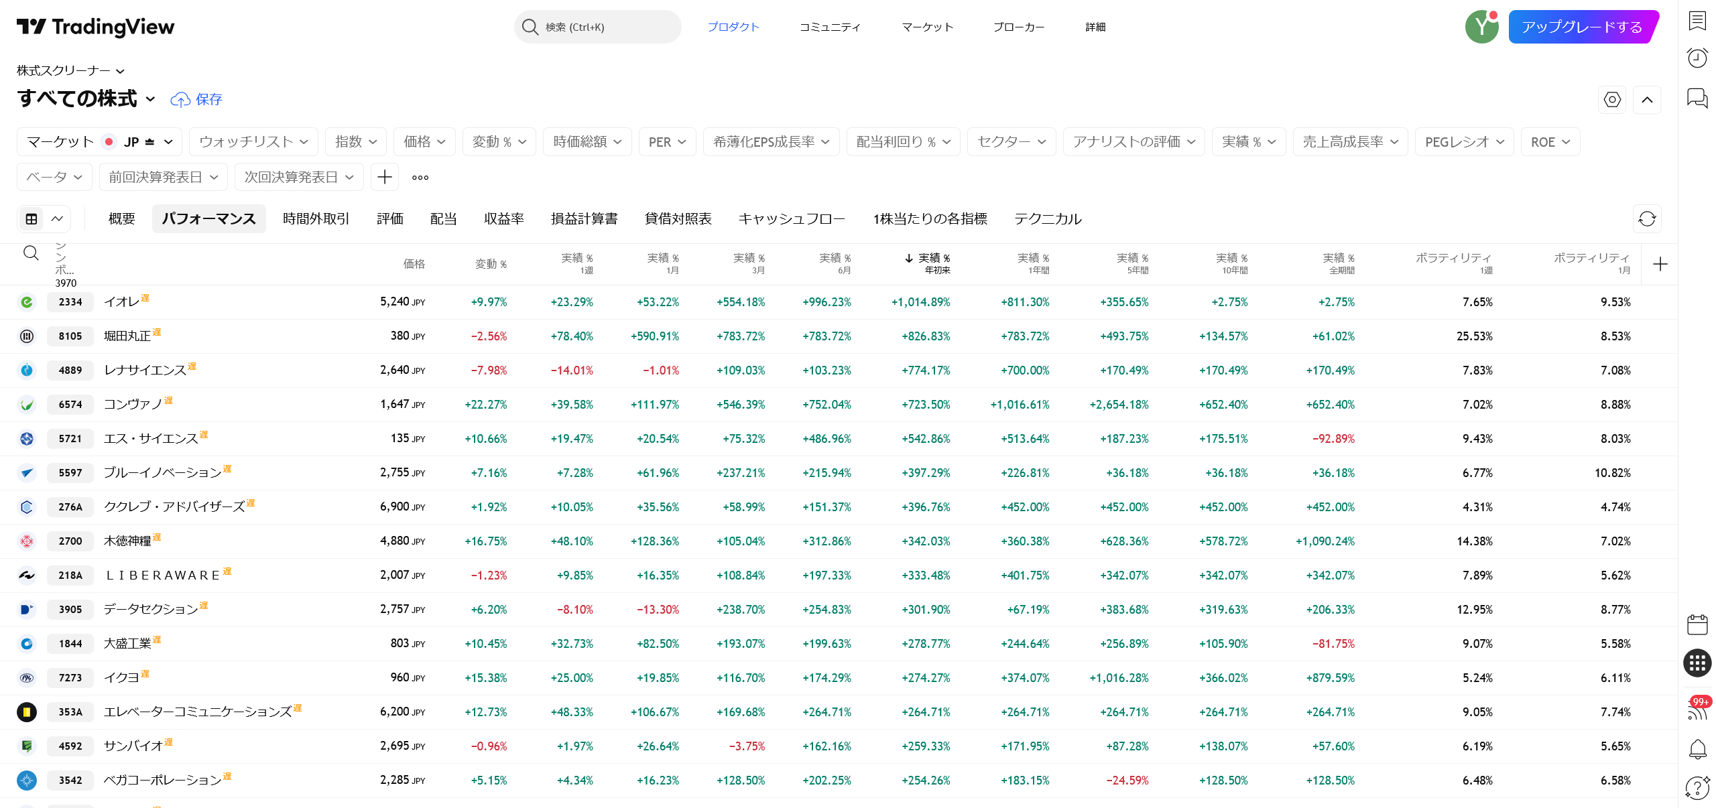
Task: Expand the 株式スクリーナー dropdown
Action: (70, 70)
